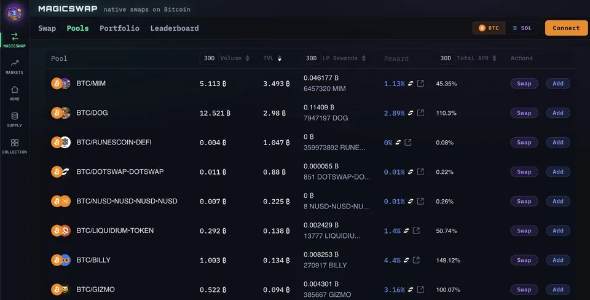Screen dimensions: 590x300
Task: Sort pools by Volume arrows
Action: tap(247, 58)
